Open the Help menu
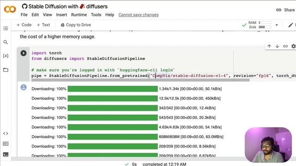296x166 pixels. point(110,15)
